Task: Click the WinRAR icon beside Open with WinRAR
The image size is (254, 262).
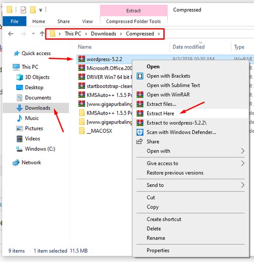Action: coord(140,95)
